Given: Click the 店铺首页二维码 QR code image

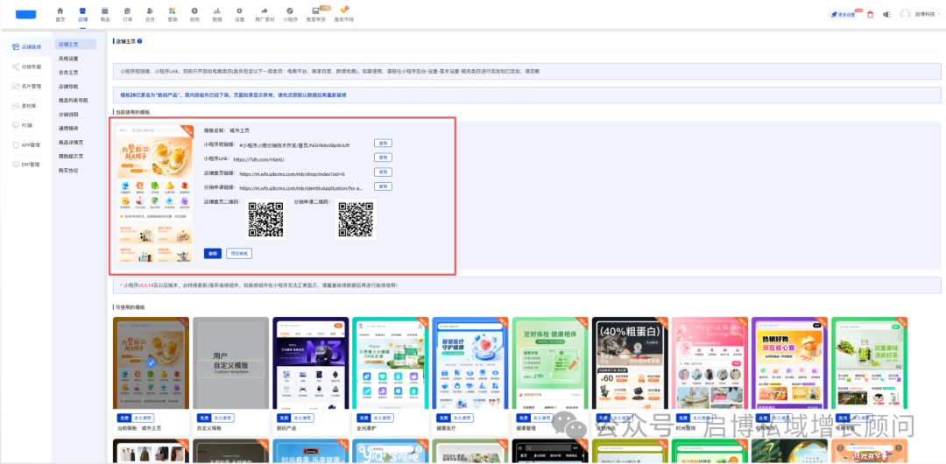Looking at the screenshot, I should (266, 220).
